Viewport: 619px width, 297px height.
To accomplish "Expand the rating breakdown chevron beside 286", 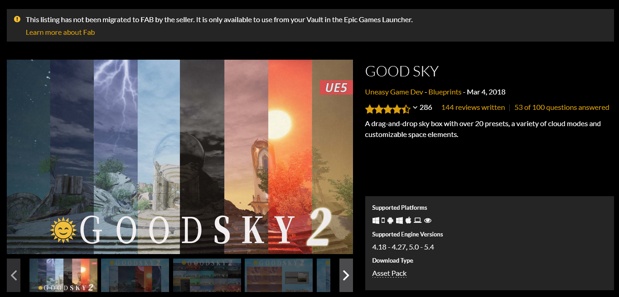I will point(415,108).
